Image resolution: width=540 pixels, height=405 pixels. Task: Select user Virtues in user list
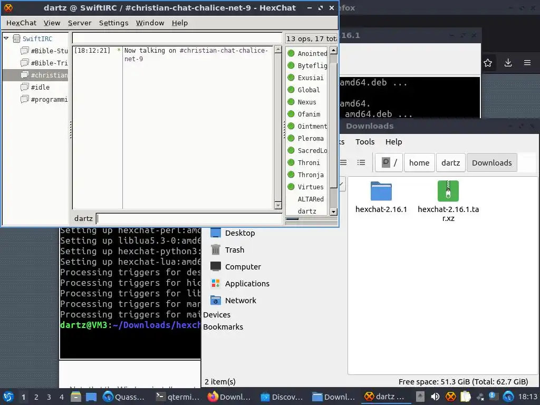tap(311, 187)
